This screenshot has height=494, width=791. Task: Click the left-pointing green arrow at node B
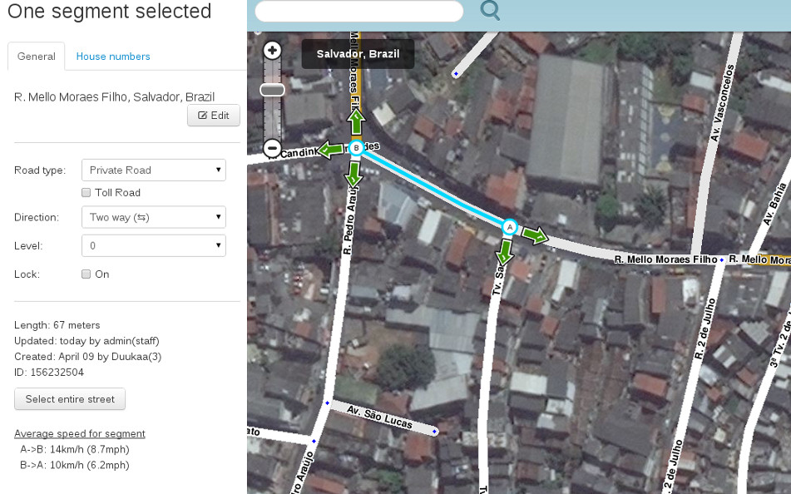pyautogui.click(x=330, y=150)
